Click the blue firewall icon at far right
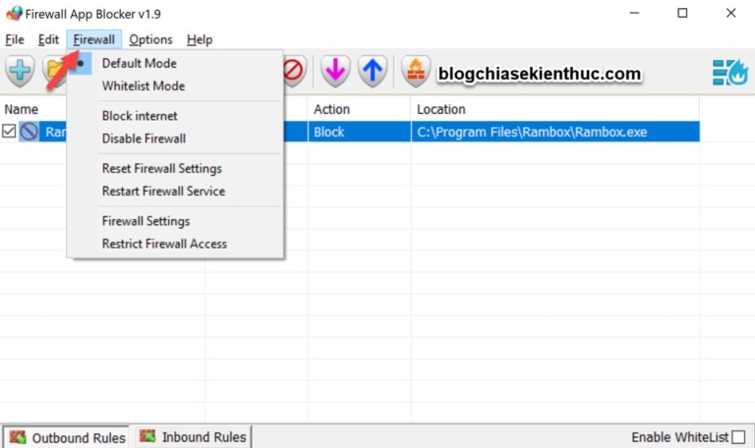Image resolution: width=755 pixels, height=448 pixels. tap(729, 73)
